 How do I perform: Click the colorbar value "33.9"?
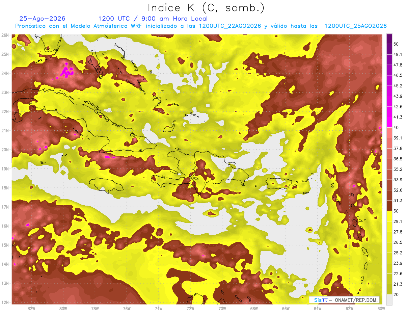coord(398,180)
